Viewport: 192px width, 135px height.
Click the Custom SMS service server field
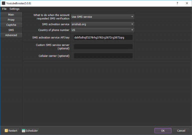click(x=103, y=47)
